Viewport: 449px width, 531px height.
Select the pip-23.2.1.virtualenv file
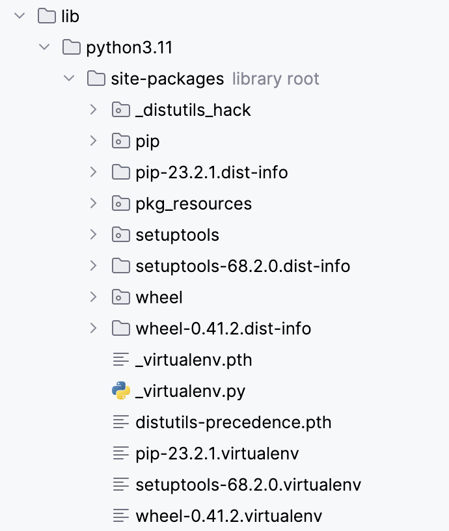tap(217, 454)
